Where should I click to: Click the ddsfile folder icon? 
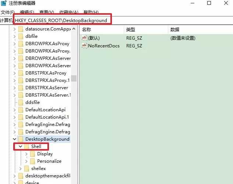[x=21, y=102]
